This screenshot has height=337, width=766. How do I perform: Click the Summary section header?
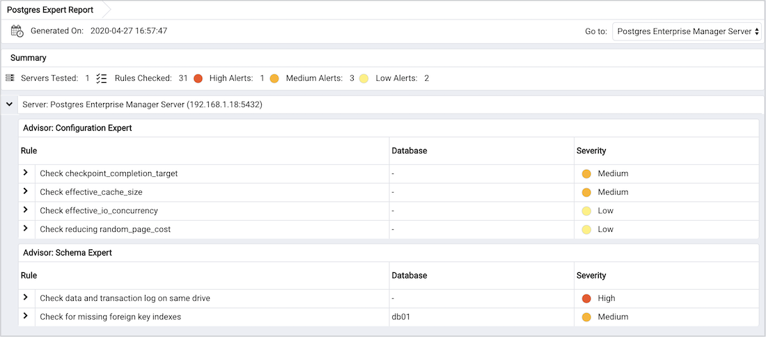pyautogui.click(x=29, y=58)
